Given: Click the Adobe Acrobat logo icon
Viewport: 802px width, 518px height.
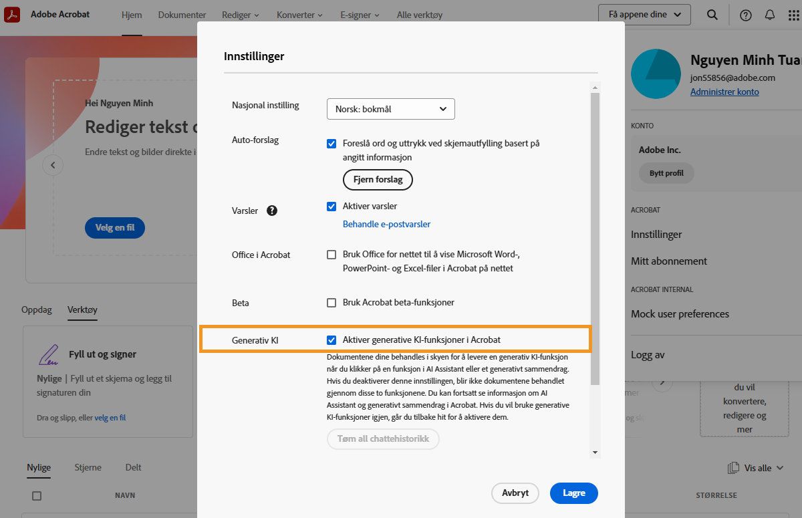Looking at the screenshot, I should point(12,14).
